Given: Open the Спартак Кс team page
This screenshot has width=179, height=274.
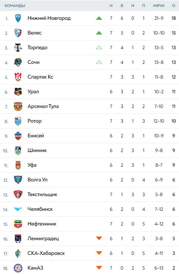Looking at the screenshot, I should (41, 77).
